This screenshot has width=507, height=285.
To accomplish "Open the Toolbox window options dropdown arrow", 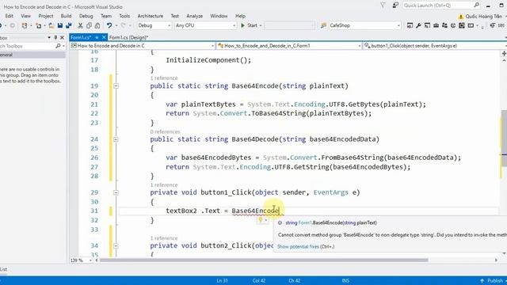I will (x=49, y=38).
